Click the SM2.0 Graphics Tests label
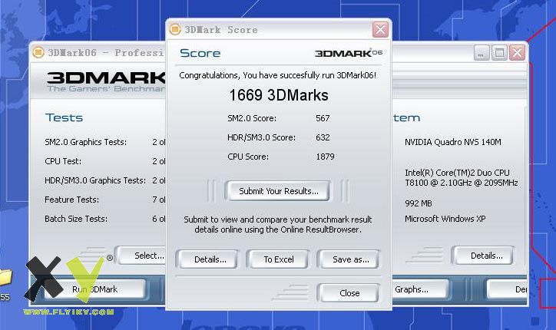The height and width of the screenshot is (330, 556). click(x=85, y=142)
